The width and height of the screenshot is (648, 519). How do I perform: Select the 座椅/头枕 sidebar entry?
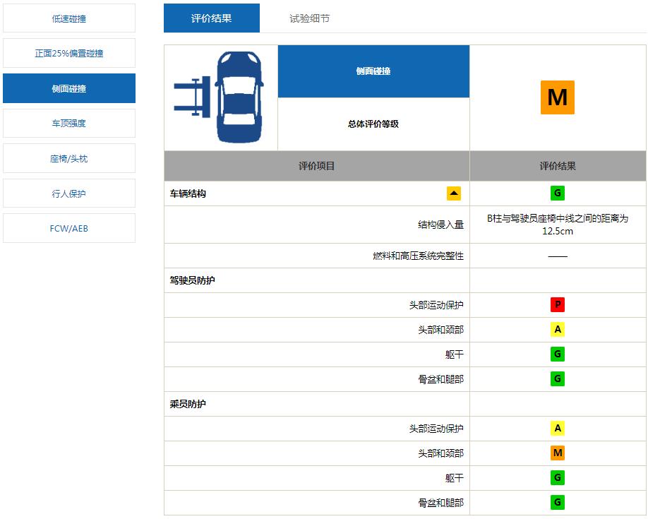click(68, 157)
